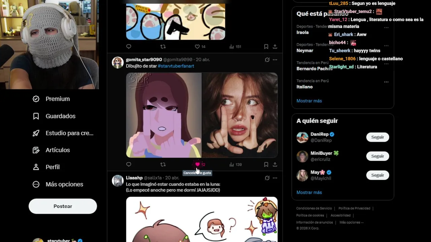Image resolution: width=431 pixels, height=242 pixels.
Task: Click the Más opciones circle icon
Action: click(x=36, y=184)
